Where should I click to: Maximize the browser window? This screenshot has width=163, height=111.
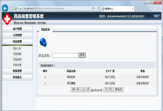pos(151,3)
